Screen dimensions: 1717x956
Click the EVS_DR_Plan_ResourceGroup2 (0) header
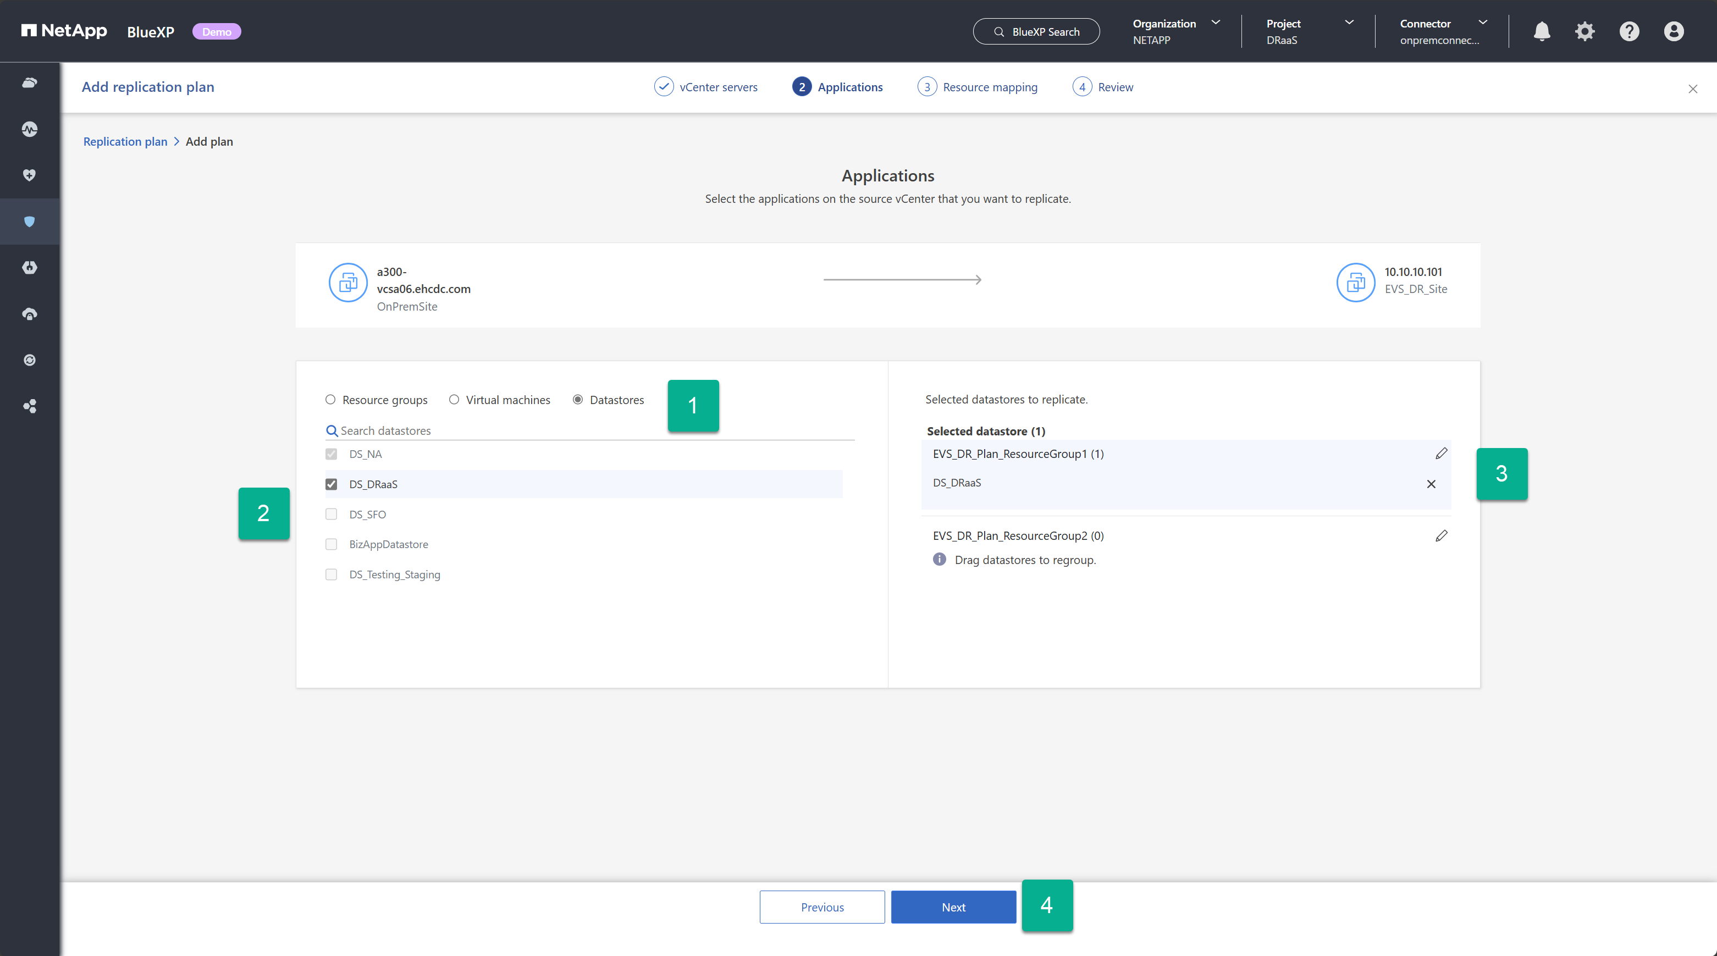coord(1018,535)
